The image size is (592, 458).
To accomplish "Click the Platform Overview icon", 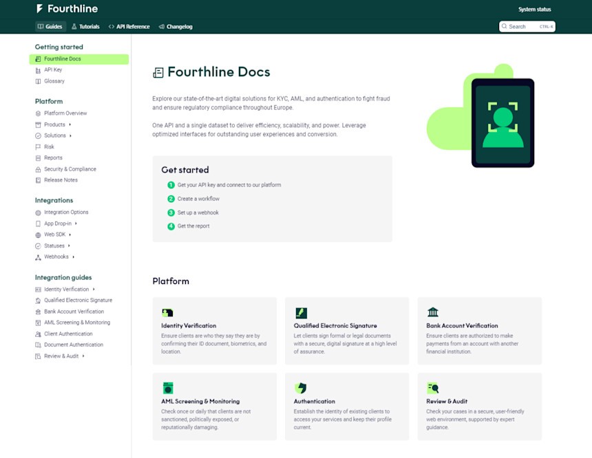I will coord(38,113).
